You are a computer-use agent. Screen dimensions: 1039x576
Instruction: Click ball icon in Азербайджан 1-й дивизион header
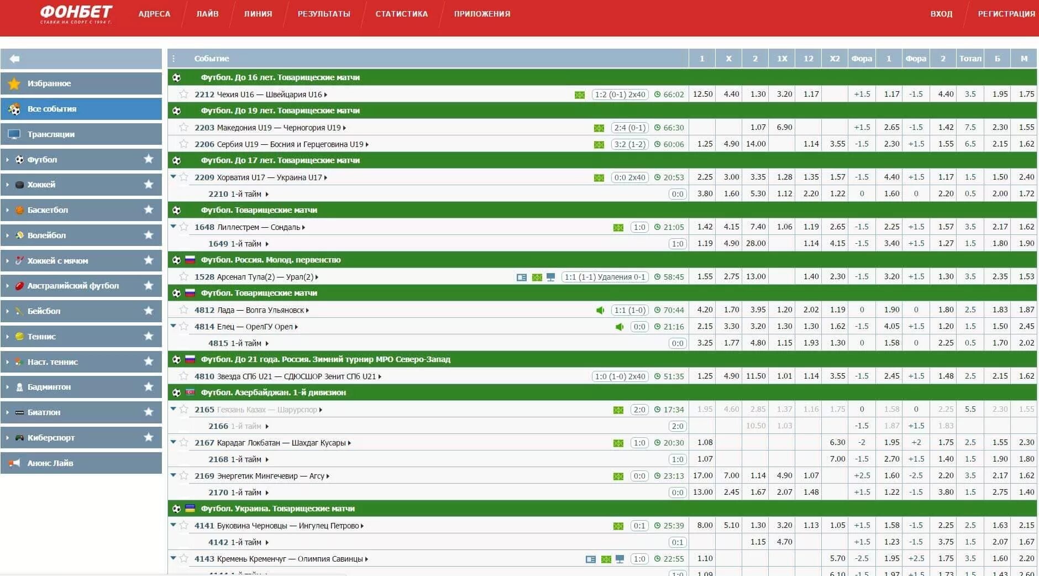click(176, 392)
